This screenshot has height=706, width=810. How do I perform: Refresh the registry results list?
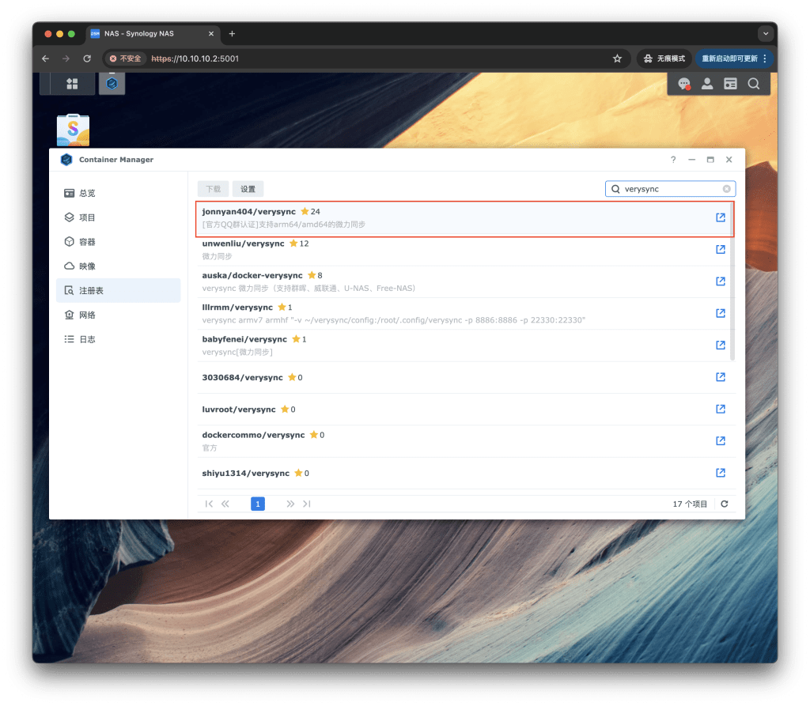tap(725, 504)
